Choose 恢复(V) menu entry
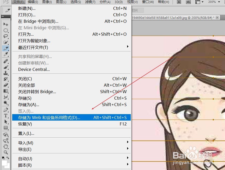This screenshot has width=225, height=170. (x=71, y=124)
